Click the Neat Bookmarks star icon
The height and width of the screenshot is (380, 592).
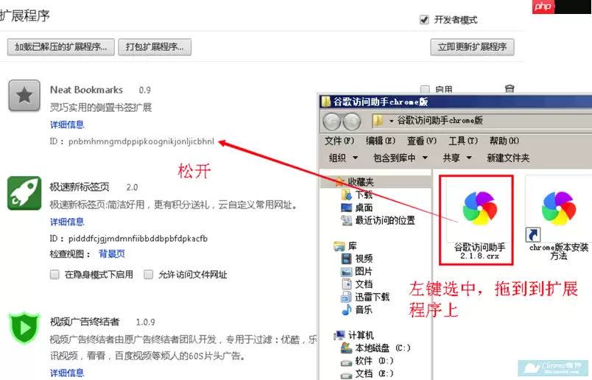coord(24,96)
